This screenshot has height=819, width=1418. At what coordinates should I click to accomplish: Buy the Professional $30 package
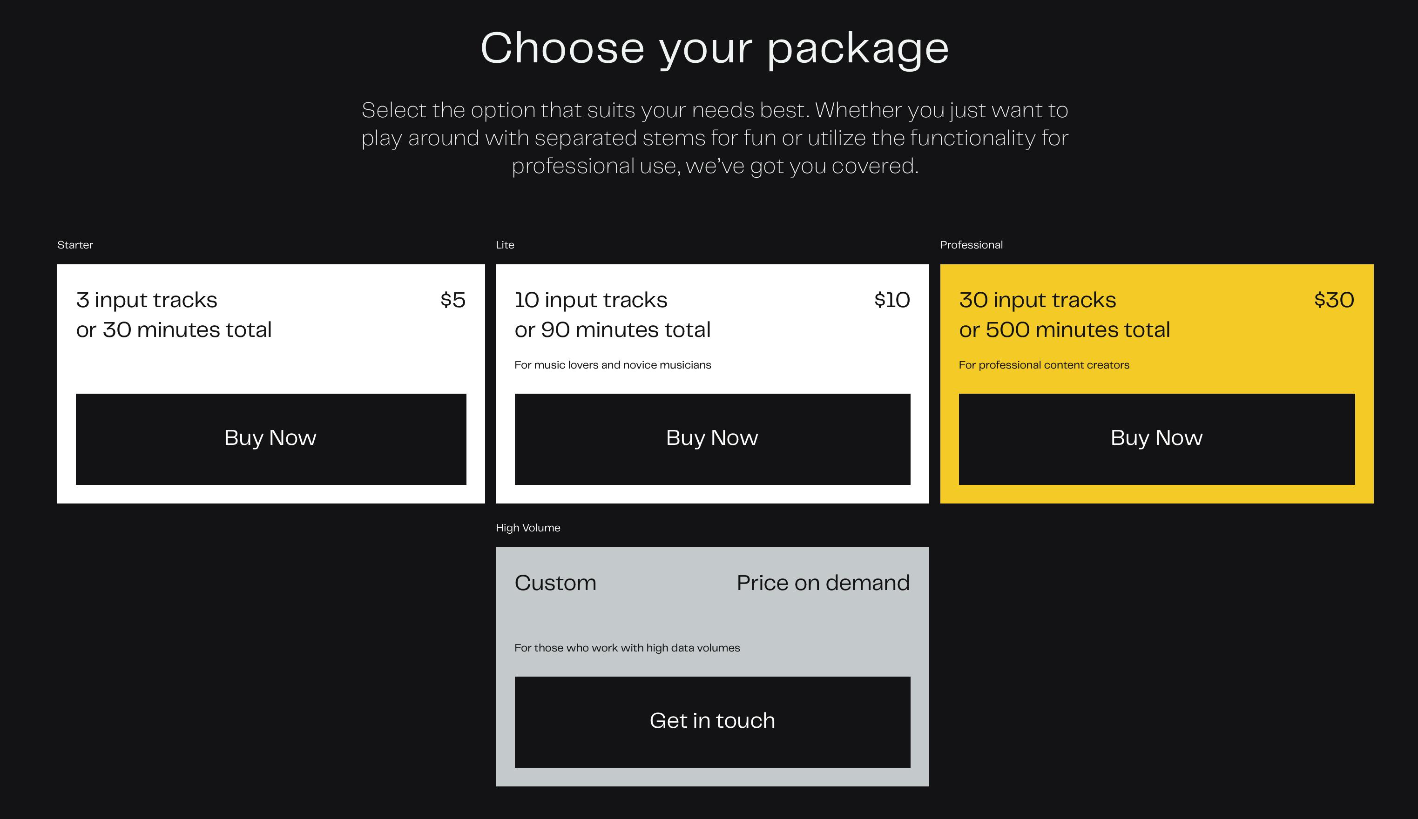pos(1156,439)
